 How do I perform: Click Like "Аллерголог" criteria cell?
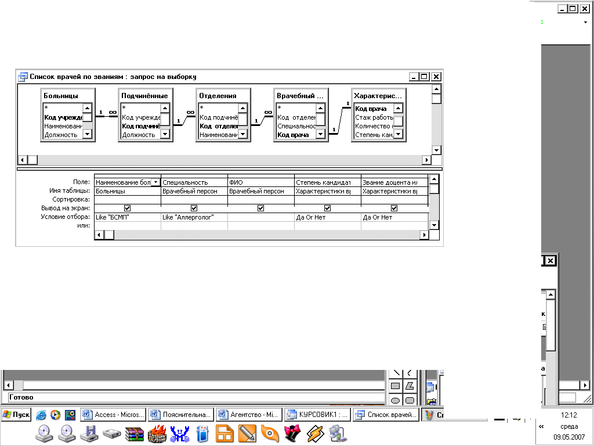click(194, 217)
